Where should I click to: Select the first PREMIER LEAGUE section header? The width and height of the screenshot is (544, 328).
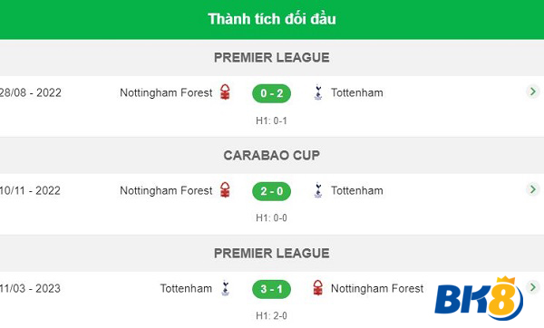click(x=272, y=58)
